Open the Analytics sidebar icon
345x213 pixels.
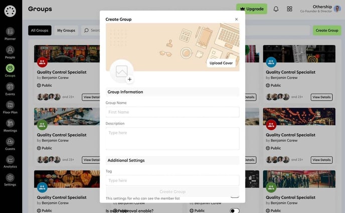pos(10,159)
